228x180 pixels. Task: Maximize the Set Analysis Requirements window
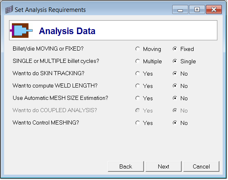[x=197, y=9]
